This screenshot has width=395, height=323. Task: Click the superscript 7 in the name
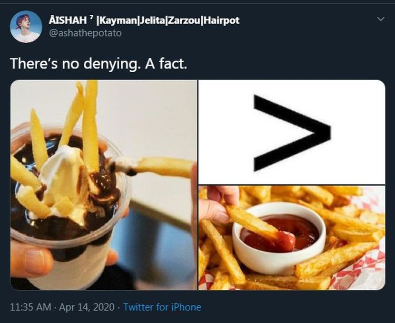[92, 18]
